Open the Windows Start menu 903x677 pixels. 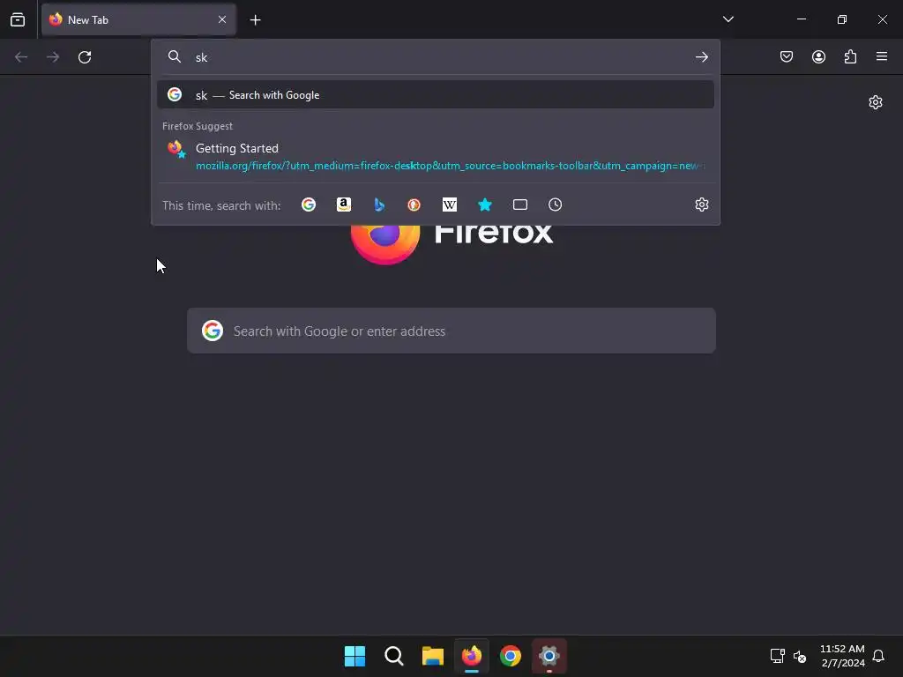tap(354, 656)
